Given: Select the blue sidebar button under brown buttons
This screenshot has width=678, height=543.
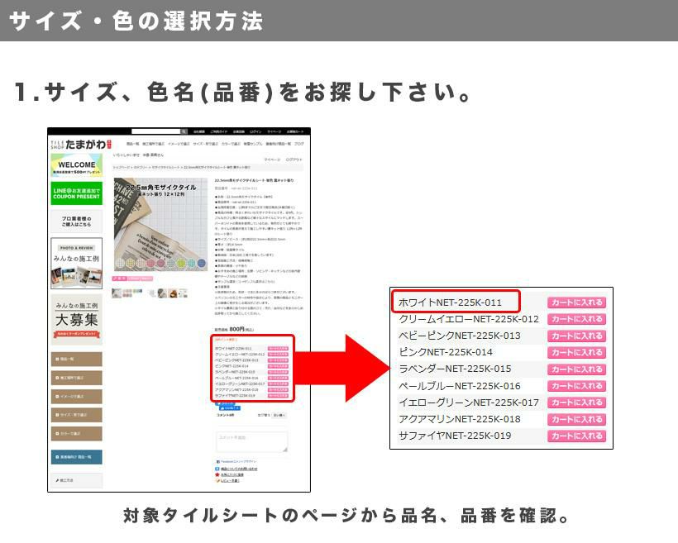Looking at the screenshot, I should (x=76, y=457).
